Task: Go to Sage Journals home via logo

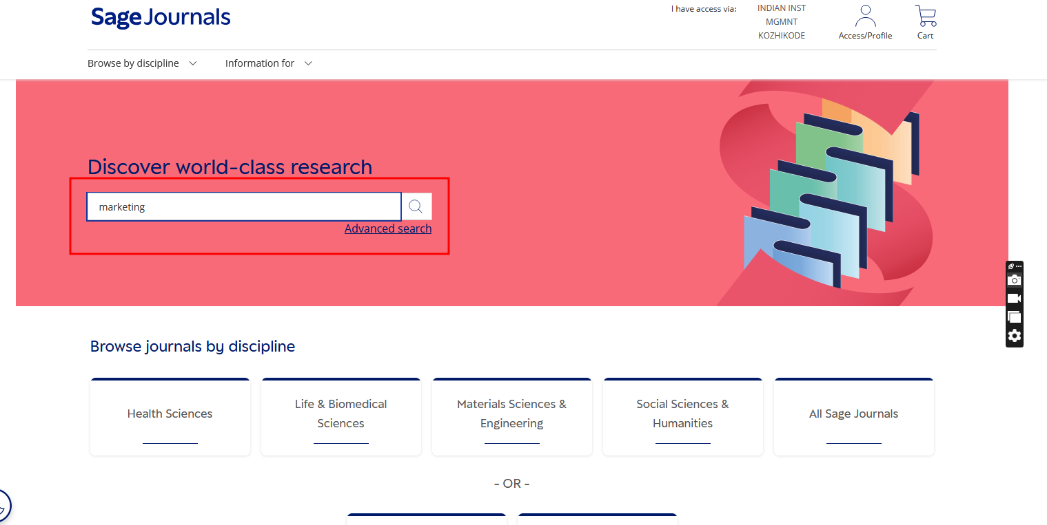Action: [161, 18]
